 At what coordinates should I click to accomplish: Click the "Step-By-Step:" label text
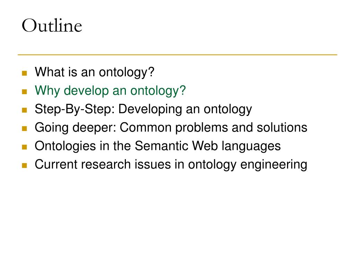coord(75,109)
